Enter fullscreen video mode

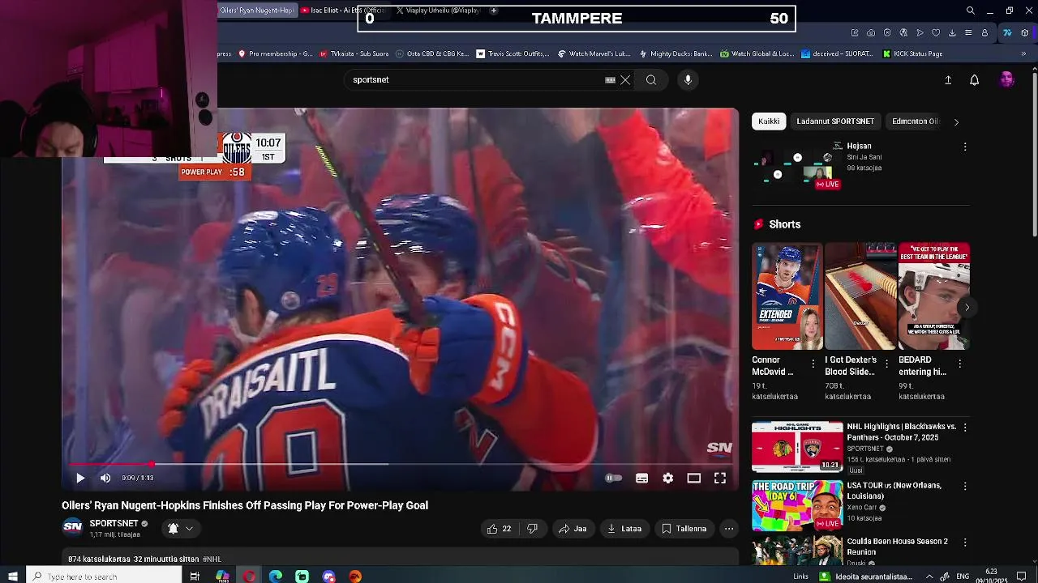720,479
